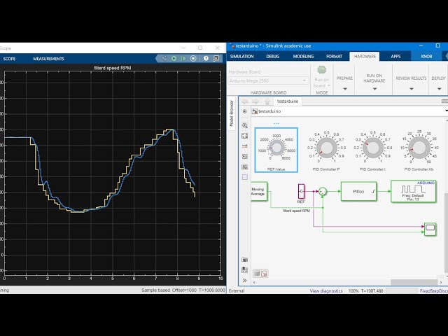
Task: Expand the DEPLOY dropdown arrow
Action: (x=439, y=89)
